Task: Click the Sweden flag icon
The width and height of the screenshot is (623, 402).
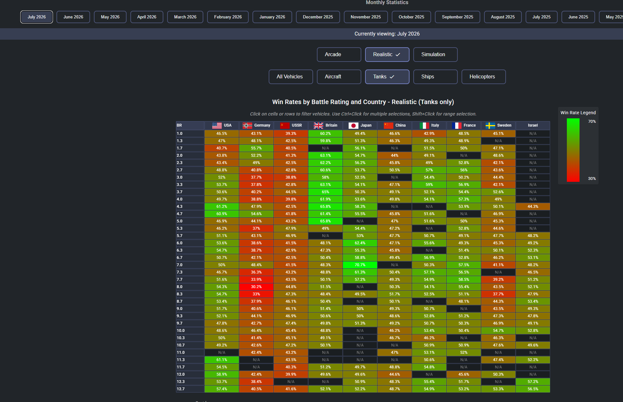Action: 490,125
